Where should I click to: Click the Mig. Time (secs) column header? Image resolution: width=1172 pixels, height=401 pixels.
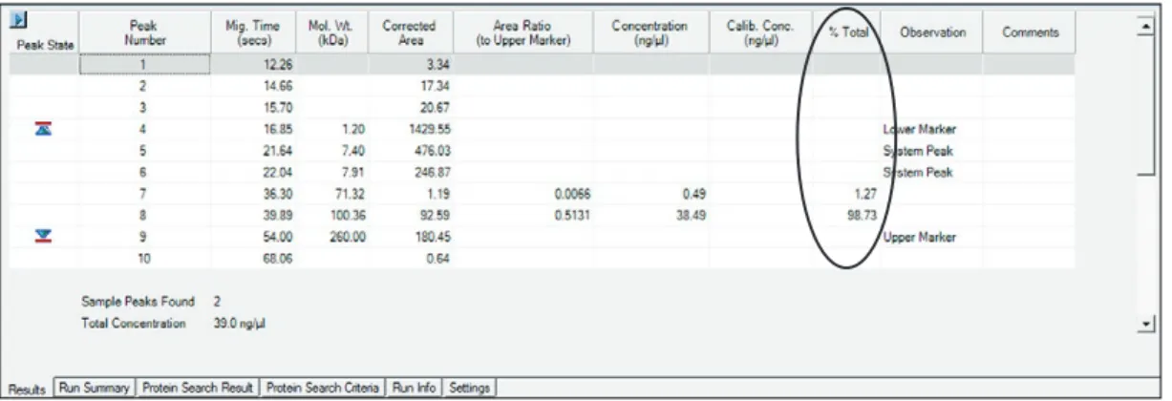tap(251, 33)
